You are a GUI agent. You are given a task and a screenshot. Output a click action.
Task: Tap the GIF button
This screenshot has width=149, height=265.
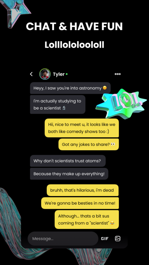pos(105,238)
